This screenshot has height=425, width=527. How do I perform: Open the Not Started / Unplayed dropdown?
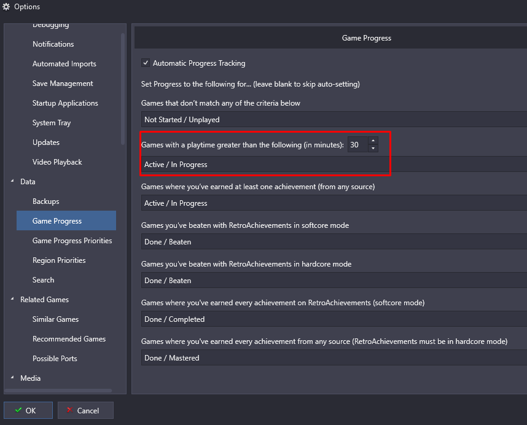coord(332,120)
